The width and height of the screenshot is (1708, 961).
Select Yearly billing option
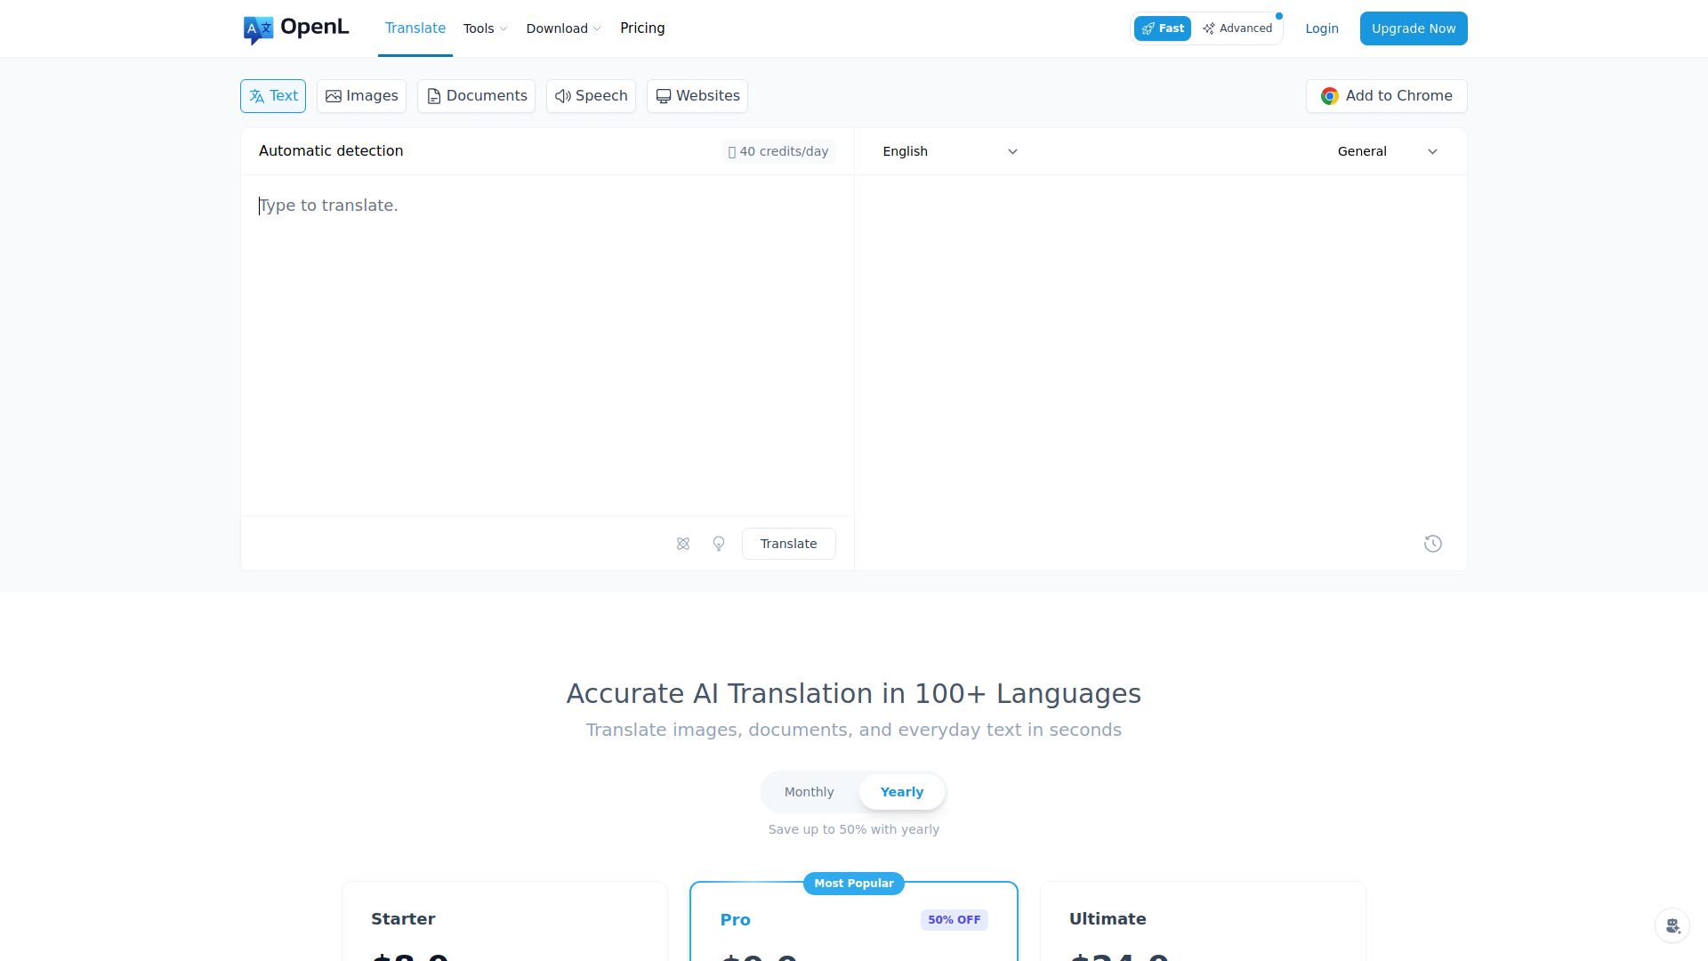pos(902,792)
